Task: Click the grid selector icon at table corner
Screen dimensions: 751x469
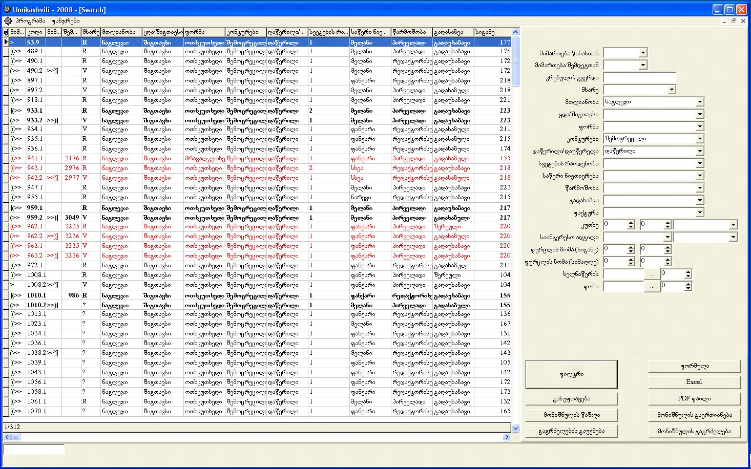Action: click(x=6, y=32)
